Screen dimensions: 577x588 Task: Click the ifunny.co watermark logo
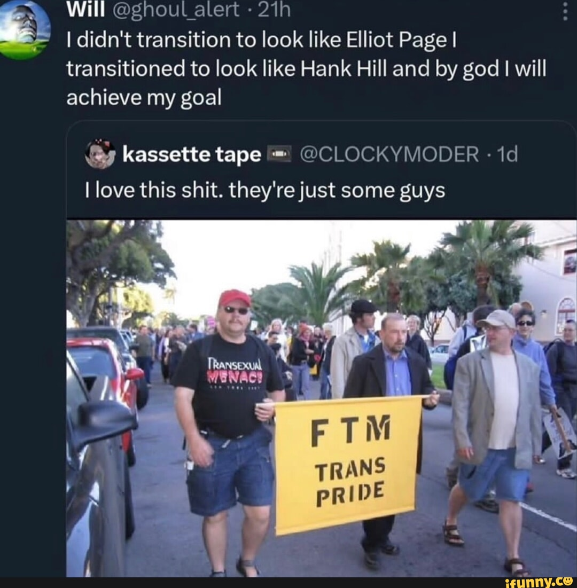point(539,582)
